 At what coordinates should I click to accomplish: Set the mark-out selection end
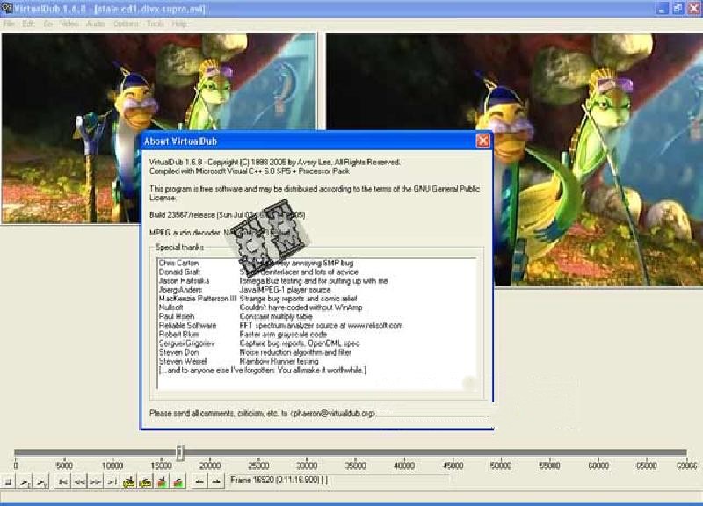click(x=214, y=481)
